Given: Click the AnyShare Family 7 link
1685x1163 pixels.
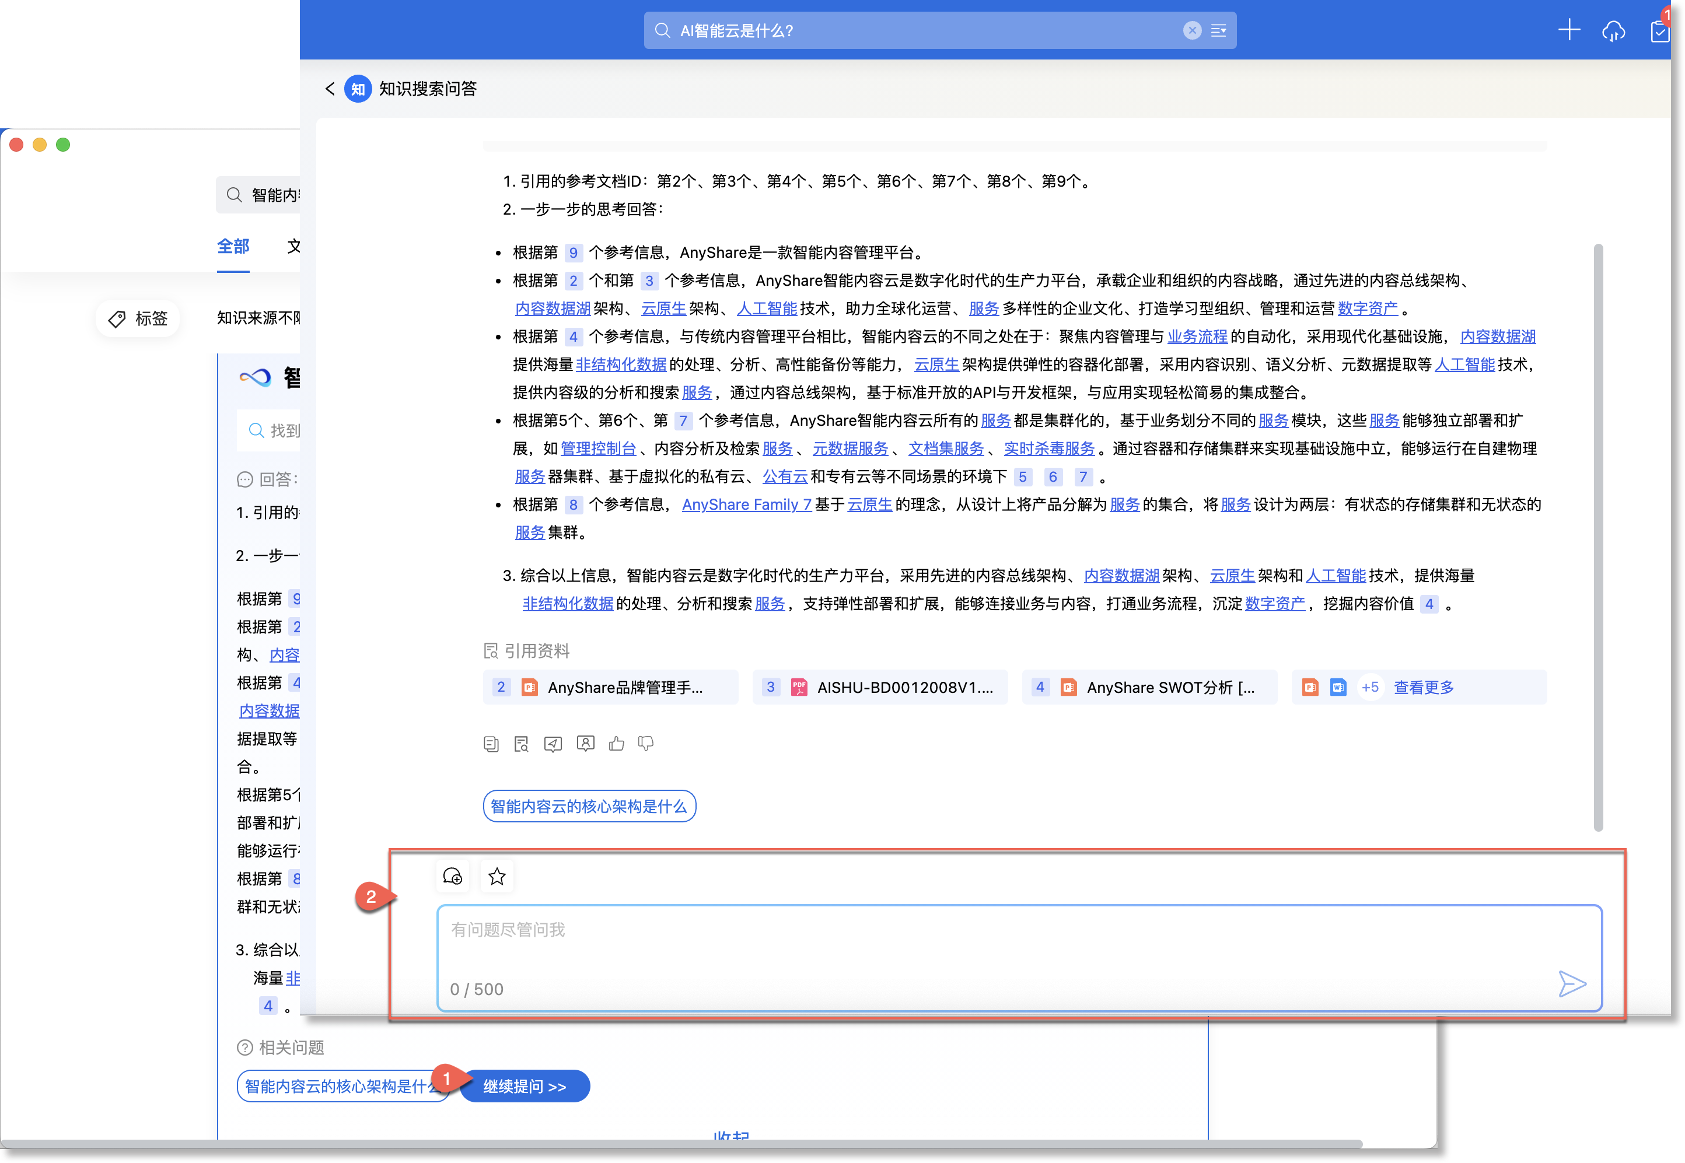Looking at the screenshot, I should tap(746, 505).
